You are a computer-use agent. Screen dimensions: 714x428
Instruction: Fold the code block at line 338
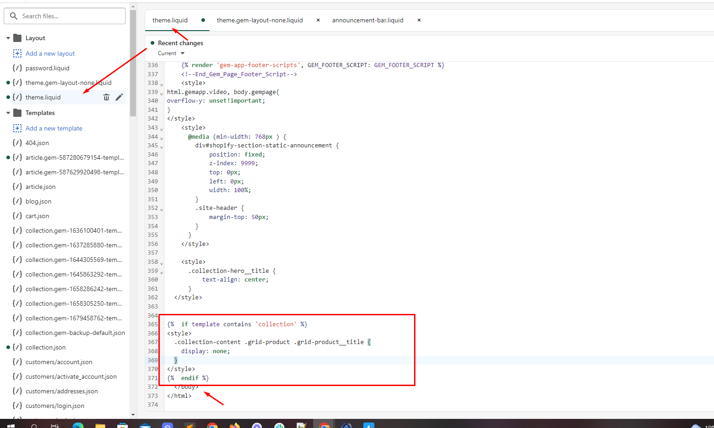coord(162,84)
